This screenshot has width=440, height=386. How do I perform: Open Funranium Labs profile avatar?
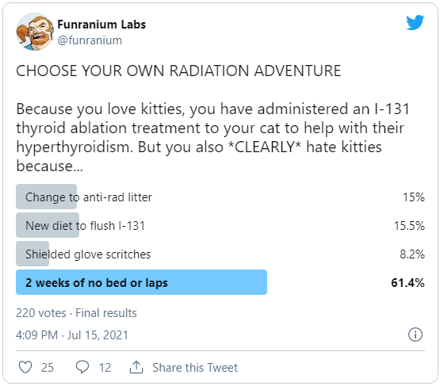(x=35, y=32)
